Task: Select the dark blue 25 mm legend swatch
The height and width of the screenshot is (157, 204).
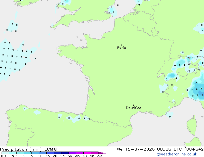Action: pyautogui.click(x=65, y=153)
